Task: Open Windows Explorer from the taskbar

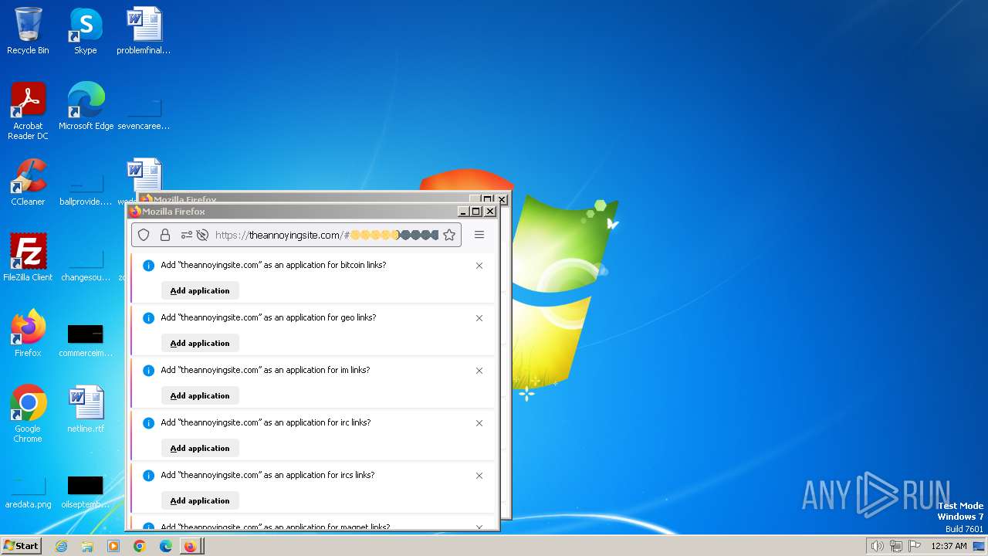Action: coord(87,546)
